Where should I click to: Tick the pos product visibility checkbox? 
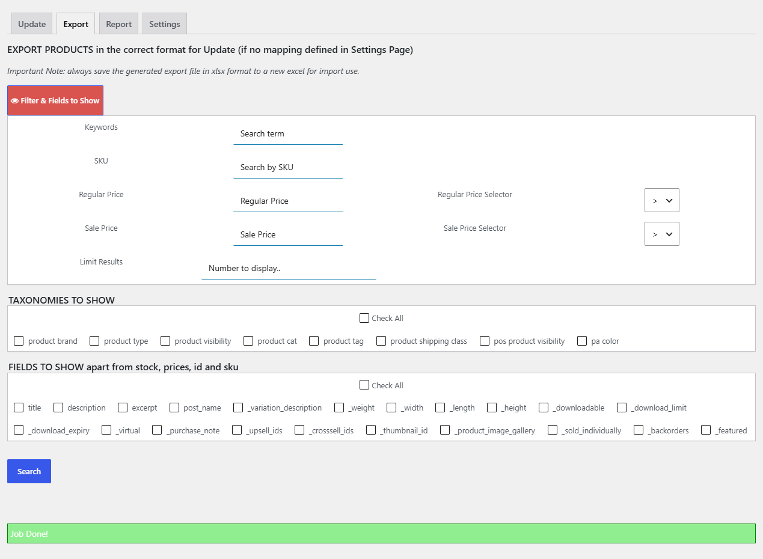click(485, 341)
